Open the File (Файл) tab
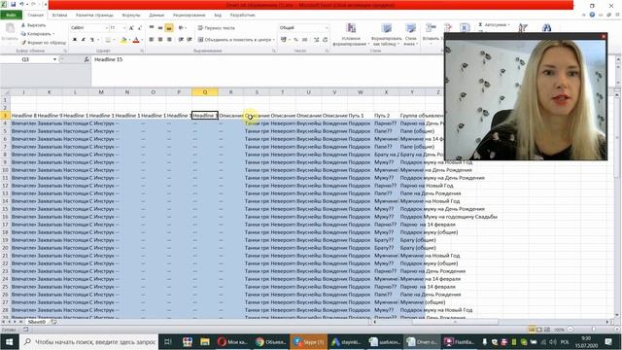The image size is (622, 350). pos(11,16)
